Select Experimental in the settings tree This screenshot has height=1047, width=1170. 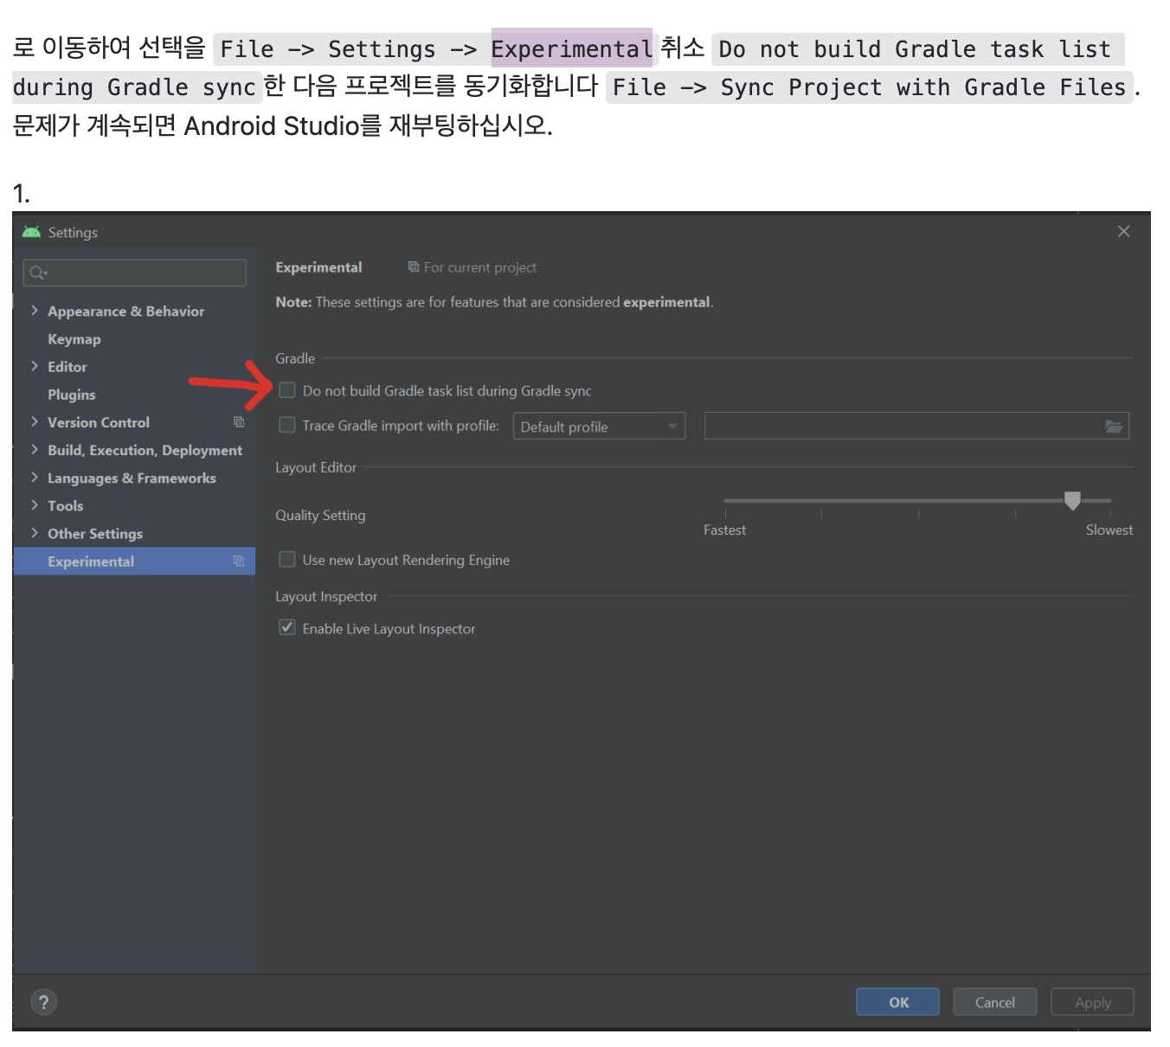click(x=134, y=562)
